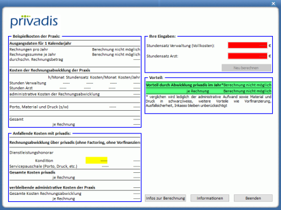Click the footnote text about administrative Aufwand

(x=209, y=101)
